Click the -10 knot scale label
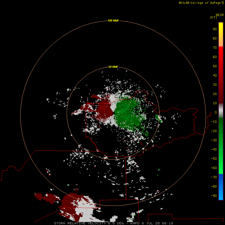Screen dimensions: 225x225 coord(214,122)
